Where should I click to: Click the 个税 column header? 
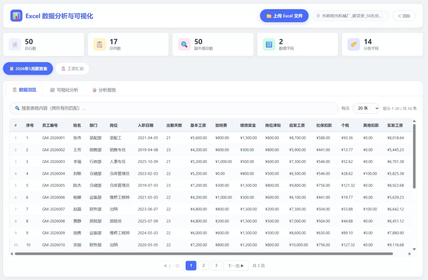tap(345, 125)
